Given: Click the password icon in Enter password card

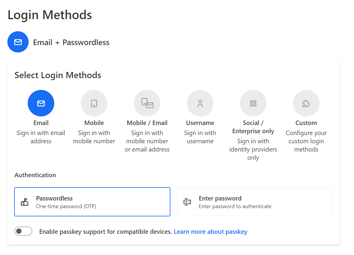Looking at the screenshot, I should [x=187, y=202].
